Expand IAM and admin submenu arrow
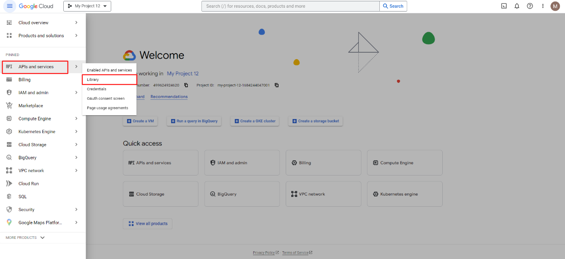 tap(77, 92)
